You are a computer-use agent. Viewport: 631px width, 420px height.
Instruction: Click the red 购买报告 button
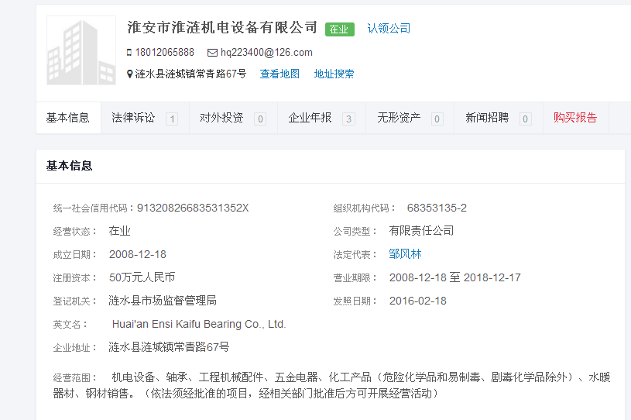[575, 118]
